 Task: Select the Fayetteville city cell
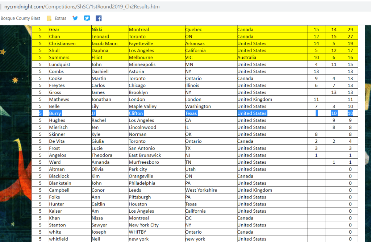tap(141, 43)
